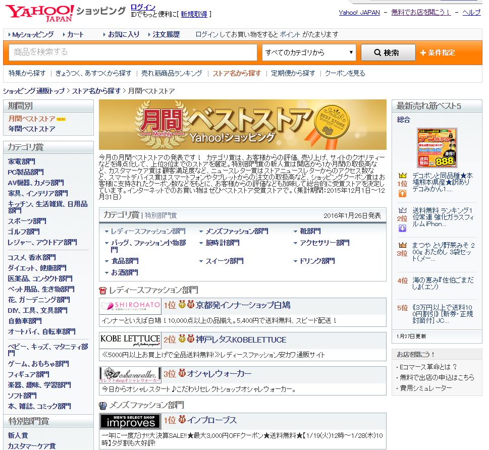Click the SHIROHATO store logo

click(130, 306)
